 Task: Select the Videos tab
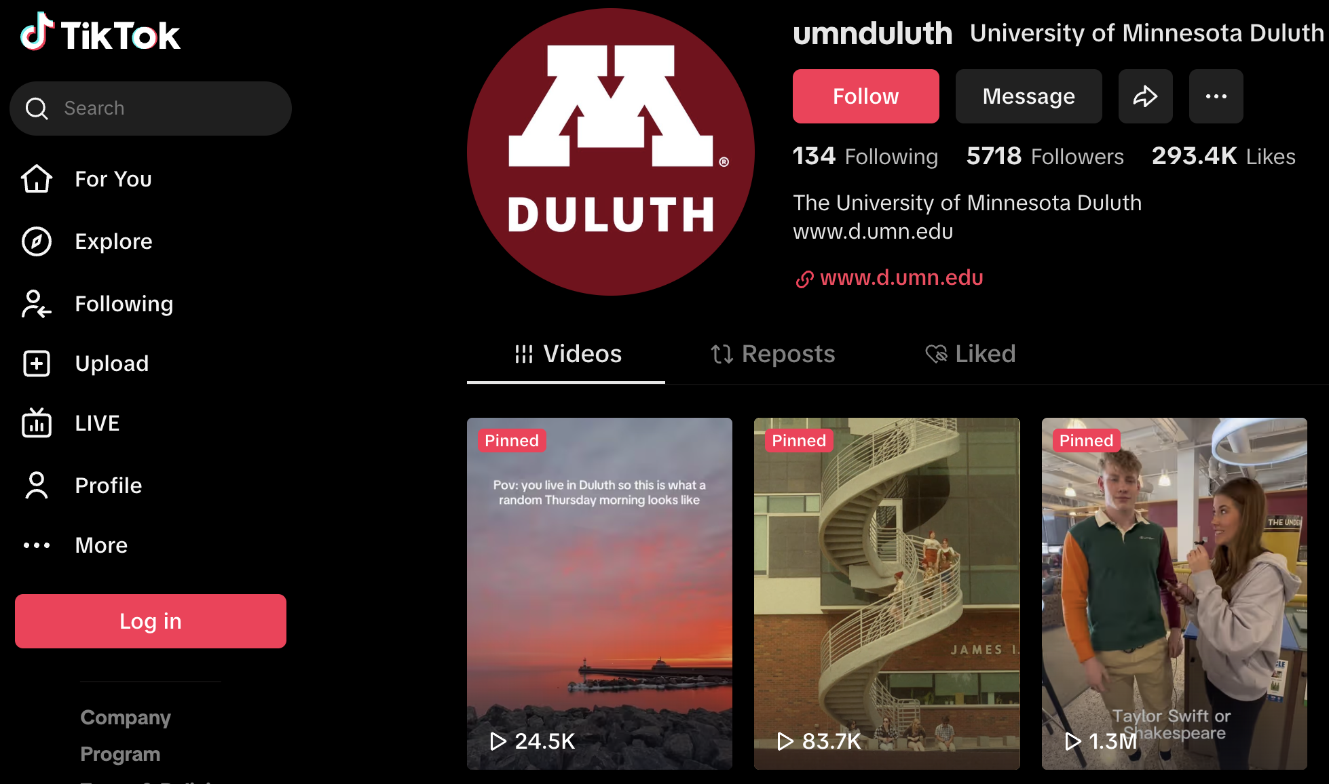coord(567,354)
